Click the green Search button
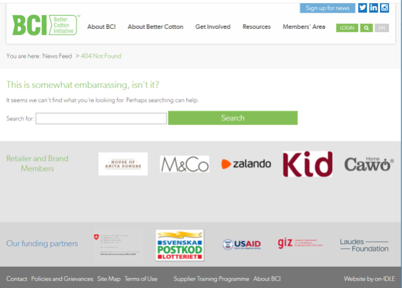Image resolution: width=402 pixels, height=288 pixels. [232, 118]
